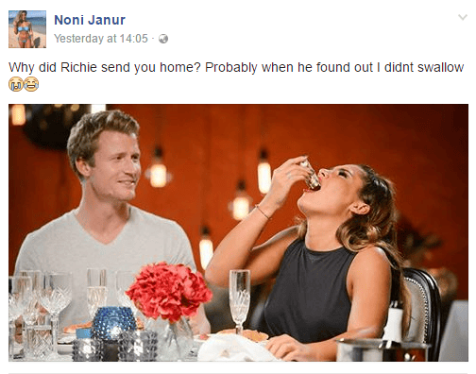Open the posted dinner photo
Image resolution: width=476 pixels, height=374 pixels.
point(238,232)
